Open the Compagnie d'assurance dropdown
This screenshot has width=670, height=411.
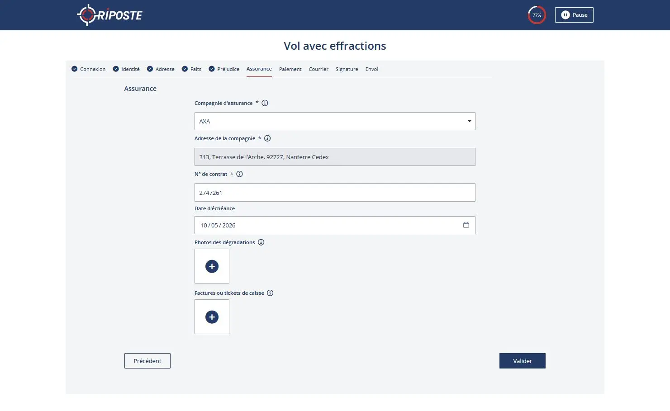(335, 121)
